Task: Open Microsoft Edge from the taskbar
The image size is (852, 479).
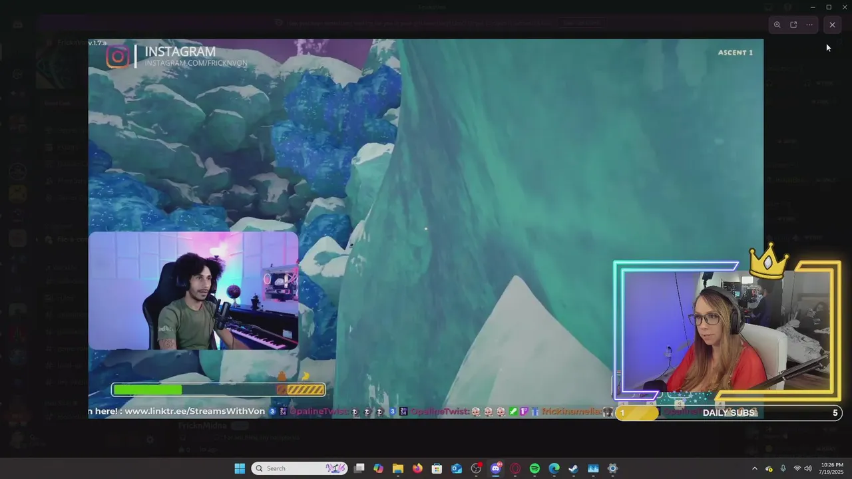Action: click(554, 468)
